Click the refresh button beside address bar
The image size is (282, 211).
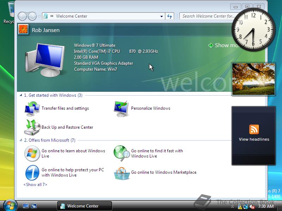click(170, 16)
